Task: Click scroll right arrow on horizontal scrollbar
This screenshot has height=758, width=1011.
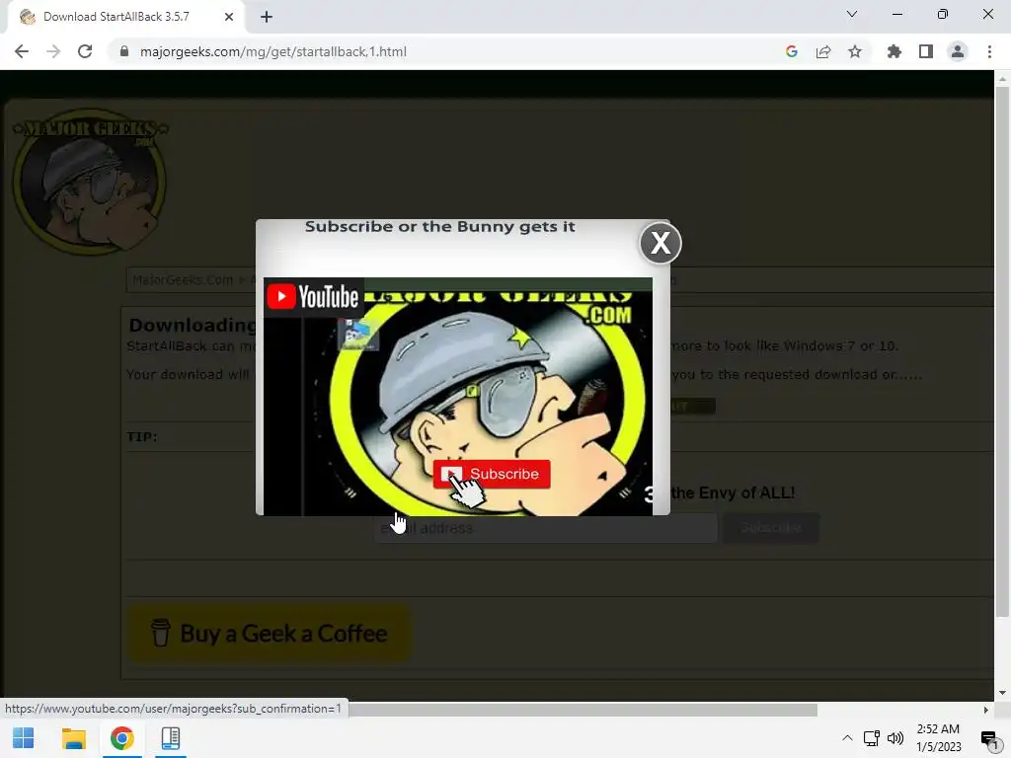Action: click(x=986, y=710)
